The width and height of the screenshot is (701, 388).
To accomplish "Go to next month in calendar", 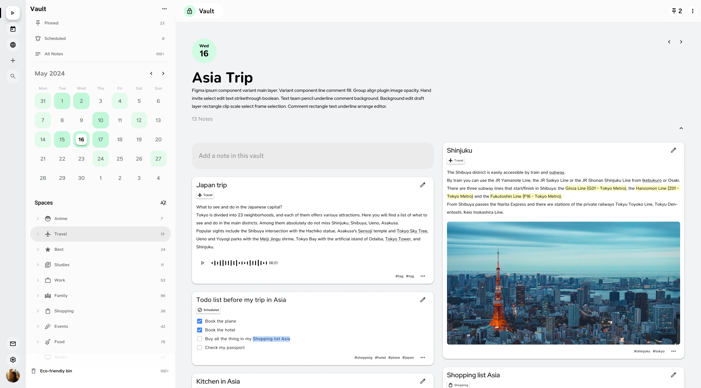I will pyautogui.click(x=163, y=73).
